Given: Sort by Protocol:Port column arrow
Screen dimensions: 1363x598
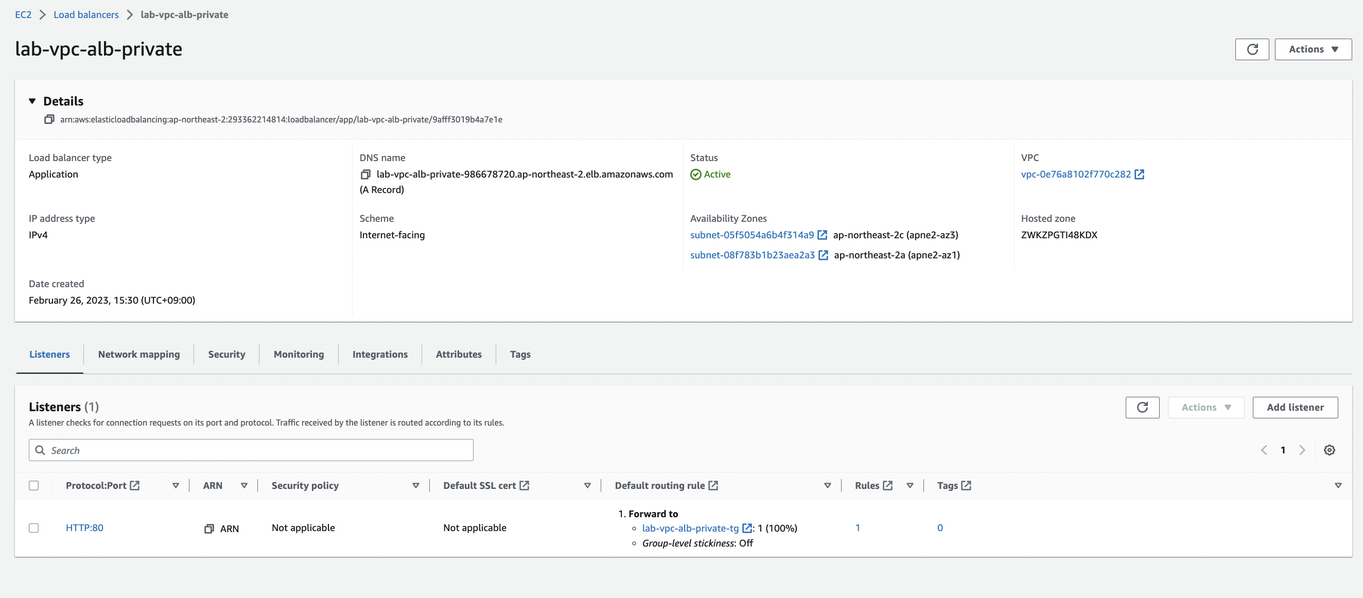Looking at the screenshot, I should click(x=176, y=486).
